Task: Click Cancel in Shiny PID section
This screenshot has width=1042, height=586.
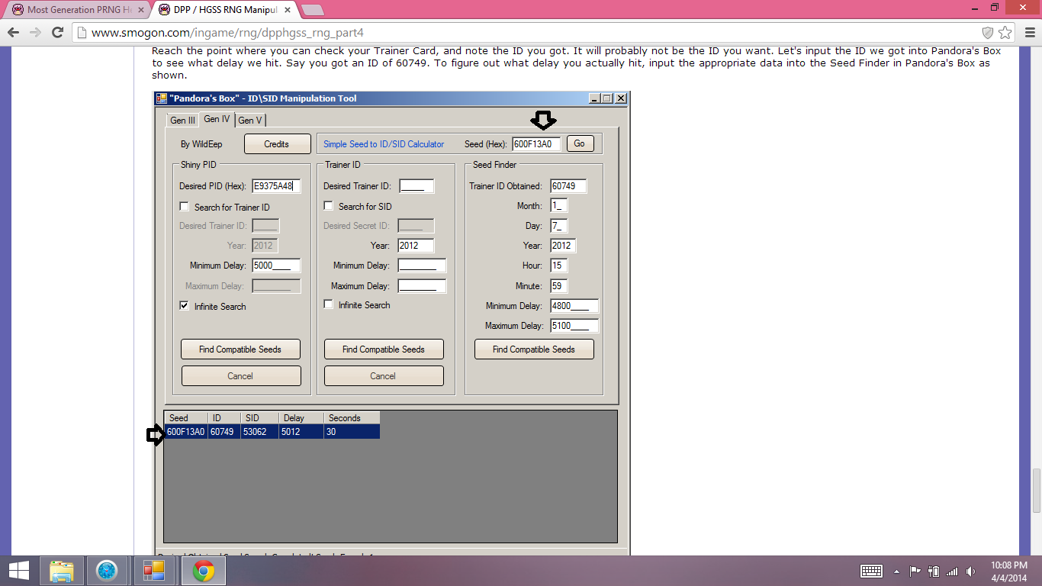Action: [240, 375]
